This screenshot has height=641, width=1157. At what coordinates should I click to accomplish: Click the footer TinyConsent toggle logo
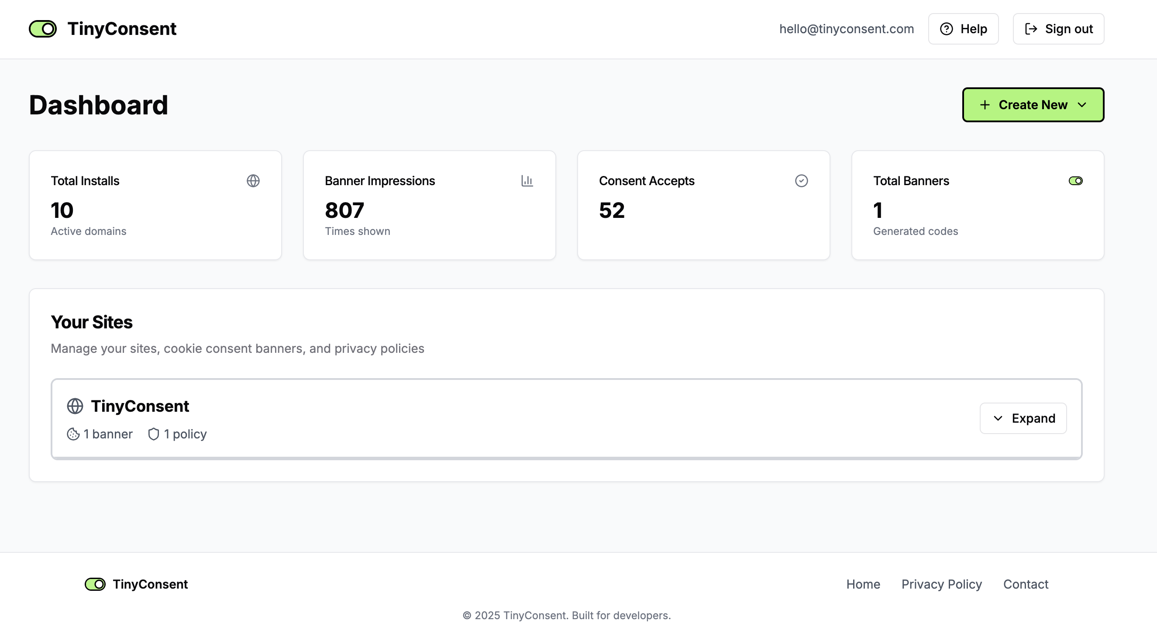coord(95,584)
